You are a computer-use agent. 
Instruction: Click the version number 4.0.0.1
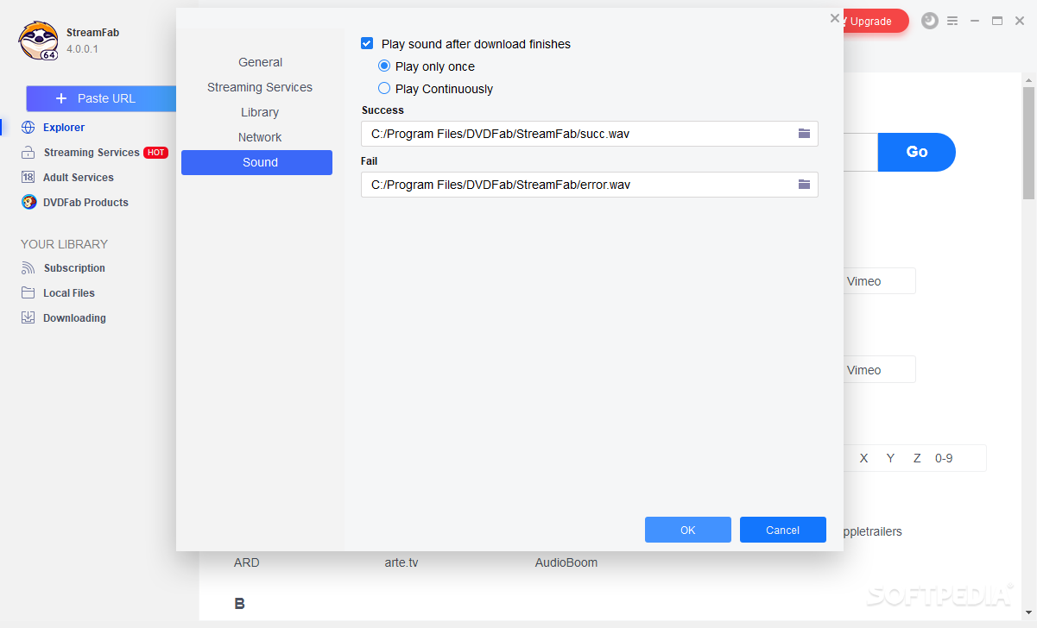[82, 49]
